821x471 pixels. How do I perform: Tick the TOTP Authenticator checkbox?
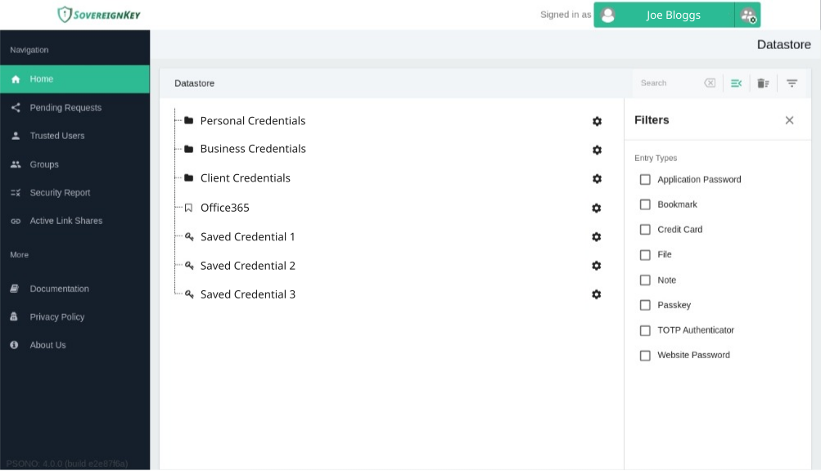coord(645,330)
